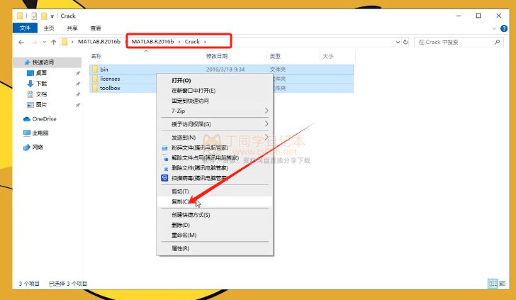Click 固定到快速访问 menu entry
This screenshot has height=300, width=516.
215,101
